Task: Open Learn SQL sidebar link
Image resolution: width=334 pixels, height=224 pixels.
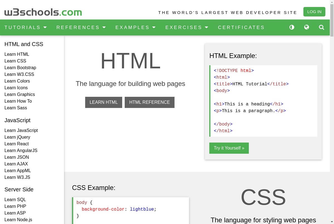Action: 15,200
